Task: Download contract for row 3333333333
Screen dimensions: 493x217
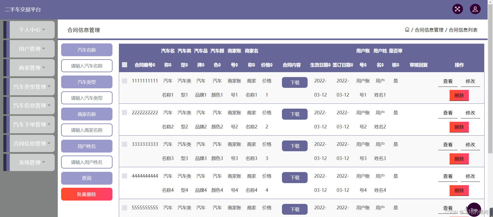Action: [295, 146]
